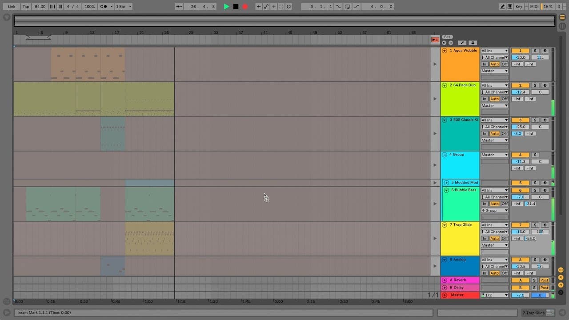Show the In/Out section IO button
Screen dimensions: 569x320
(x=561, y=270)
